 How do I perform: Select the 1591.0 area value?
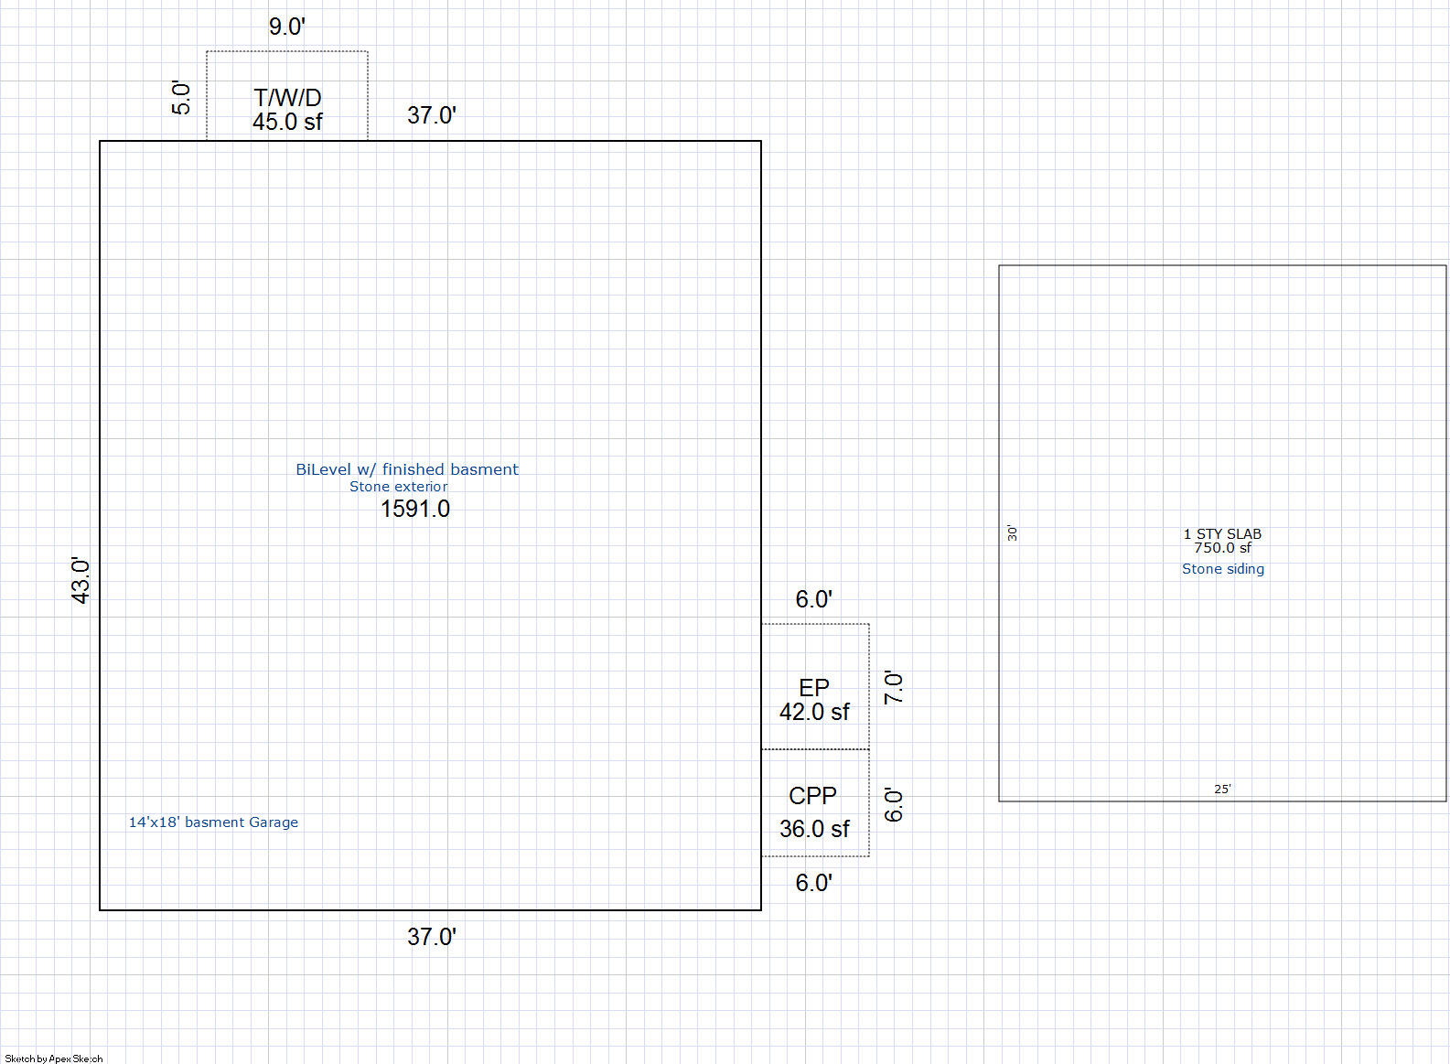pyautogui.click(x=415, y=509)
